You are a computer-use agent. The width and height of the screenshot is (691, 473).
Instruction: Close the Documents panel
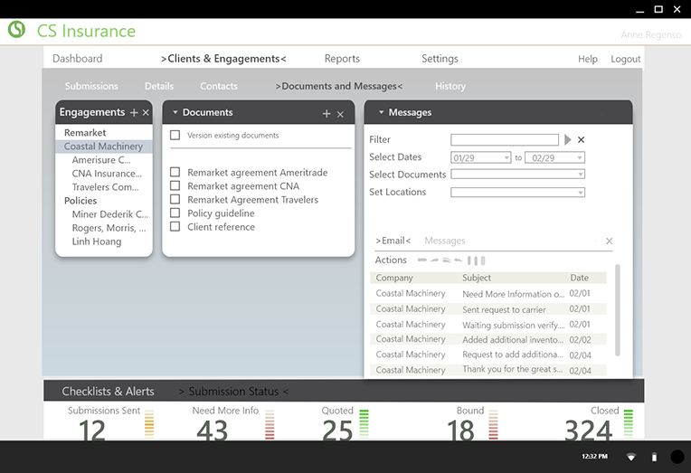coord(340,114)
